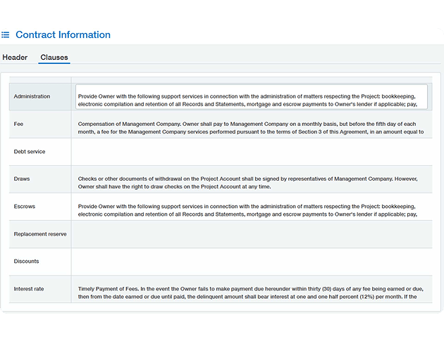Select the Clauses tab
This screenshot has width=444, height=341.
(x=54, y=58)
